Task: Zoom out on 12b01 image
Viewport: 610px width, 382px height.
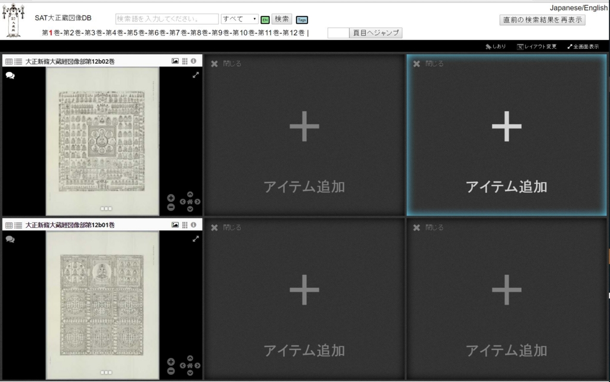Action: tap(171, 371)
